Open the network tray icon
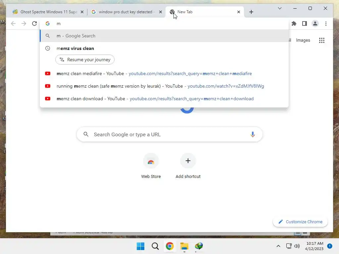 tap(289, 246)
